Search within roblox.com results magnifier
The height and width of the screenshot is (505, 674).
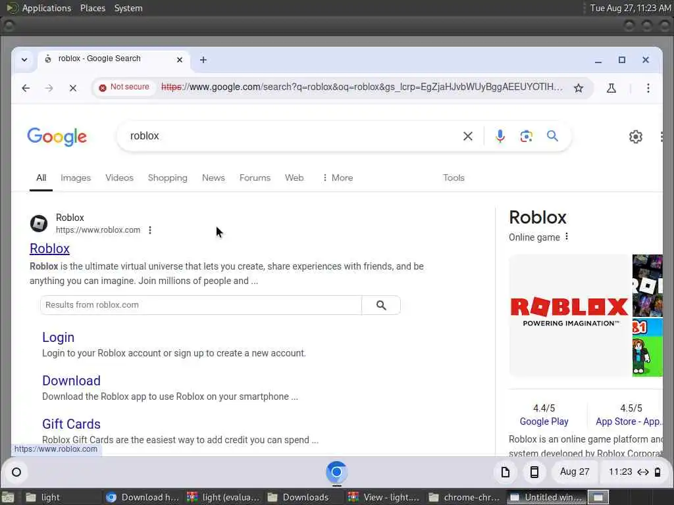381,305
